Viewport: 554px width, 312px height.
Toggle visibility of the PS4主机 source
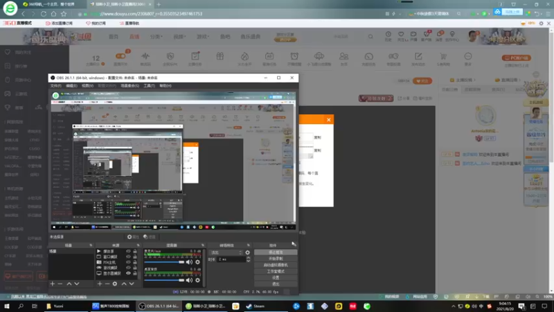(128, 262)
